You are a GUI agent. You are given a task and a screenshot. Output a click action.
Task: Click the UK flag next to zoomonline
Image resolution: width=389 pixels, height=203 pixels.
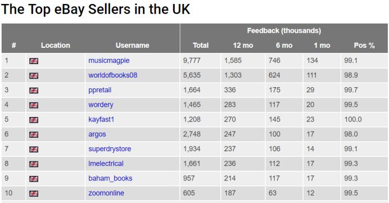[34, 193]
